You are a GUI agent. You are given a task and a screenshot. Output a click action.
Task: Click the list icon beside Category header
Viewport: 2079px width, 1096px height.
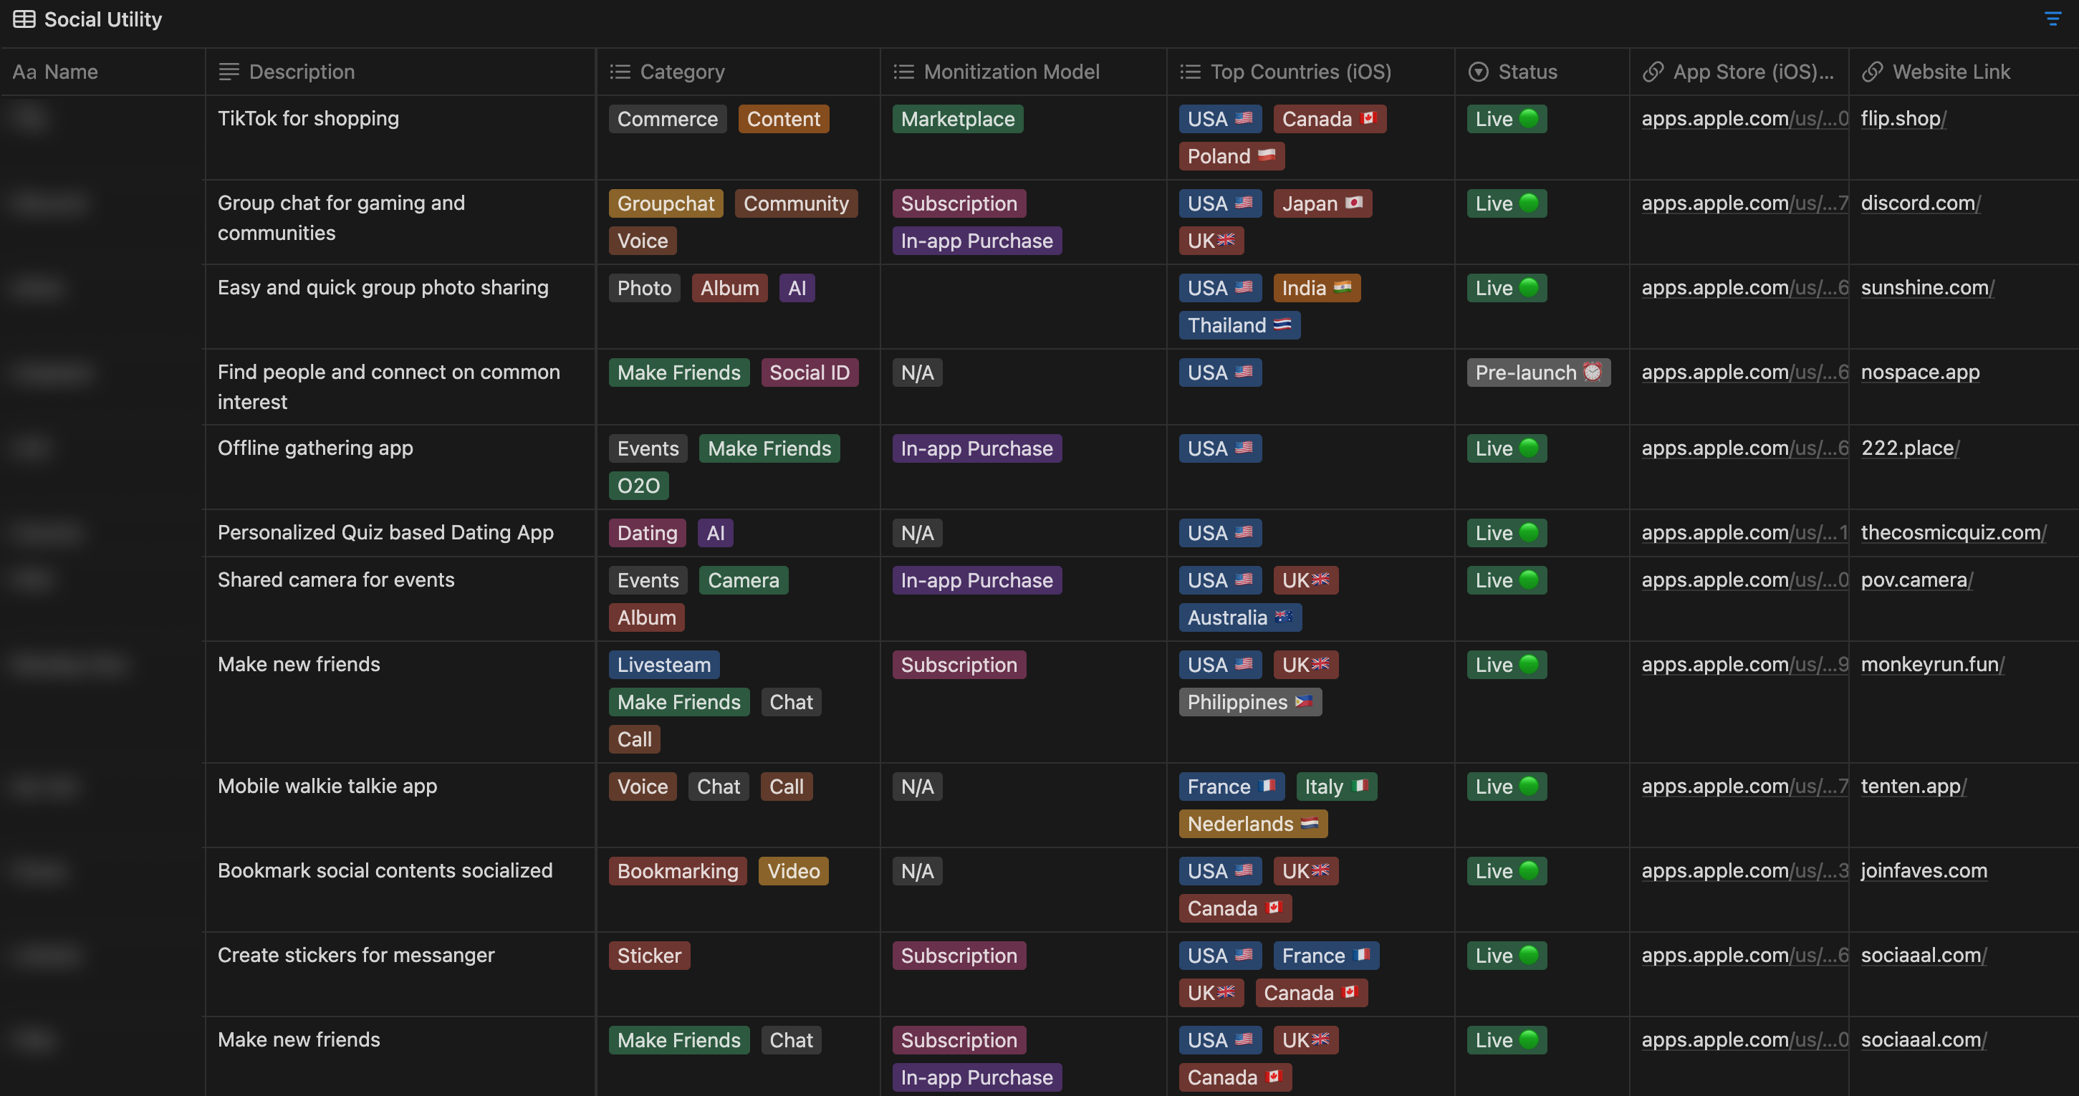[x=620, y=72]
